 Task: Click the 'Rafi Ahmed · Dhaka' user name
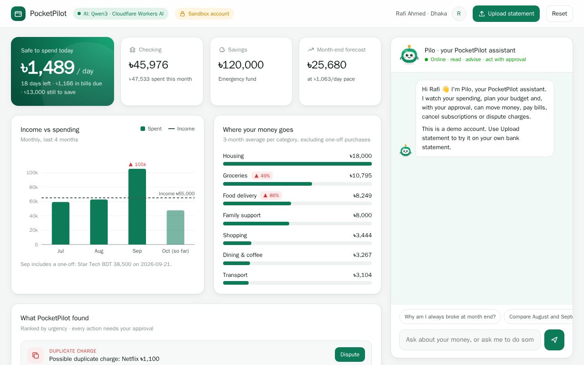tap(422, 14)
